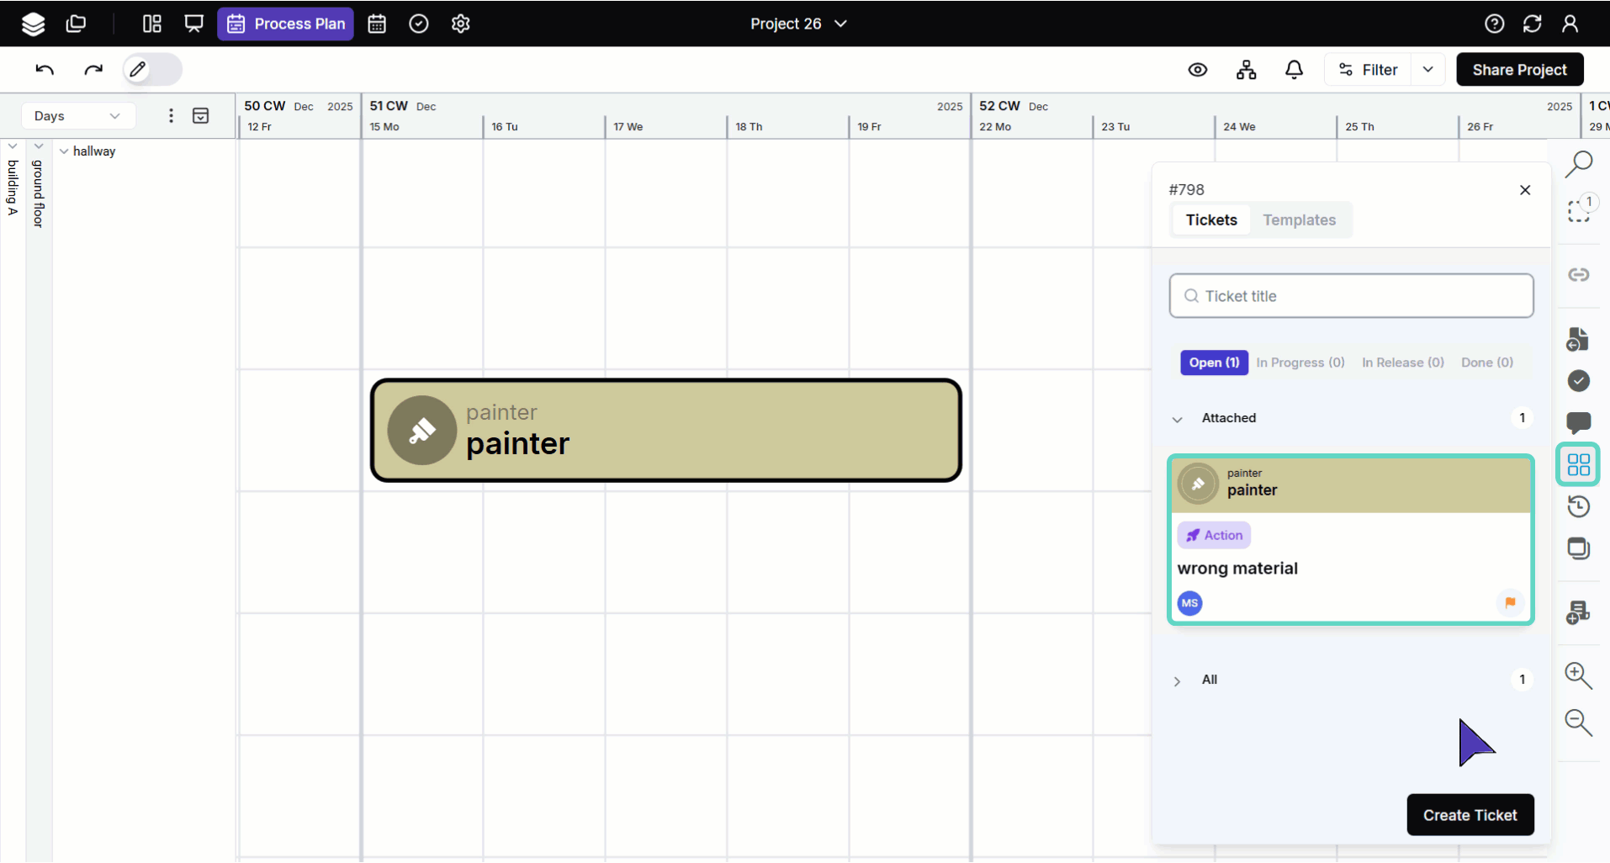1610x863 pixels.
Task: Collapse the Attached tickets section
Action: click(1177, 419)
